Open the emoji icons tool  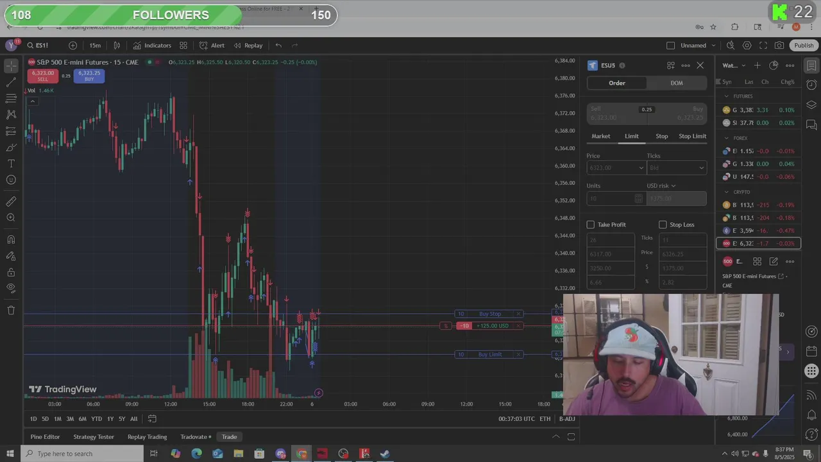coord(11,180)
